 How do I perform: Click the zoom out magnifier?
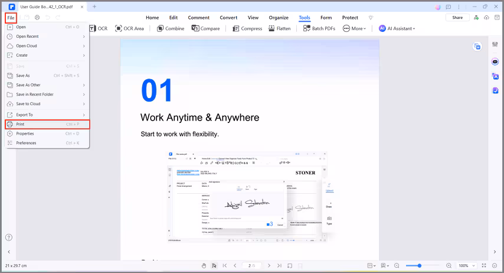(x=397, y=265)
